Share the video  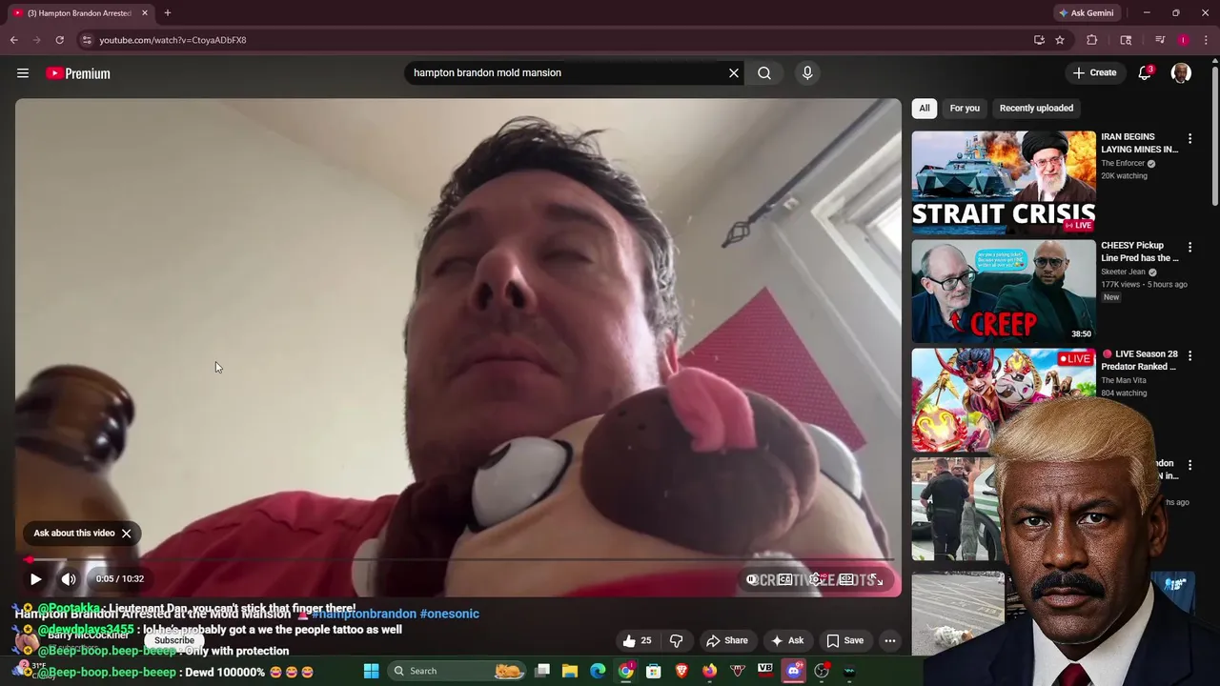[x=726, y=640]
